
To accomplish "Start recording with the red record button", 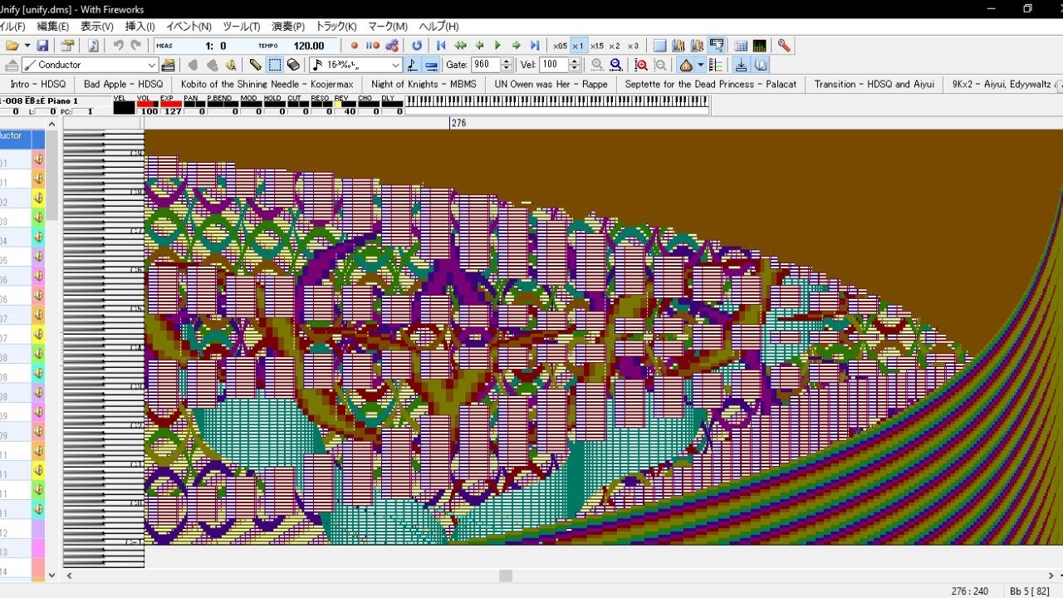I will [355, 46].
